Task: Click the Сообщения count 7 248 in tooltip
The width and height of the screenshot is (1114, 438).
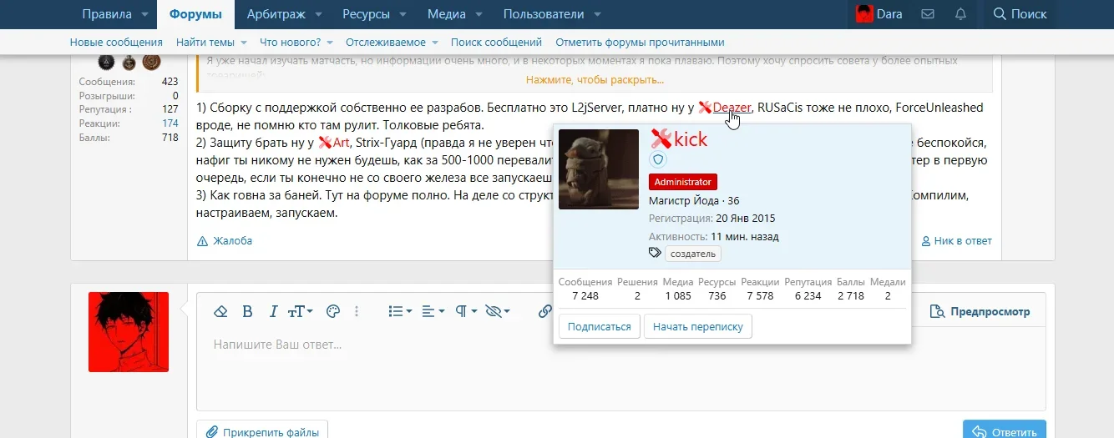Action: [x=585, y=296]
